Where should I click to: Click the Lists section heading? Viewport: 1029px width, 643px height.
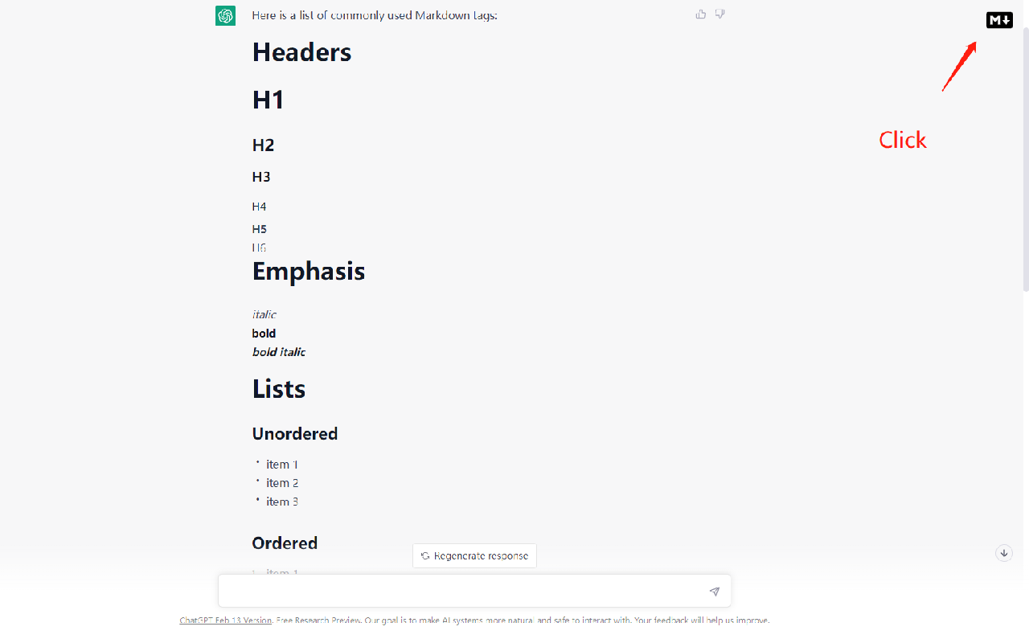point(279,388)
